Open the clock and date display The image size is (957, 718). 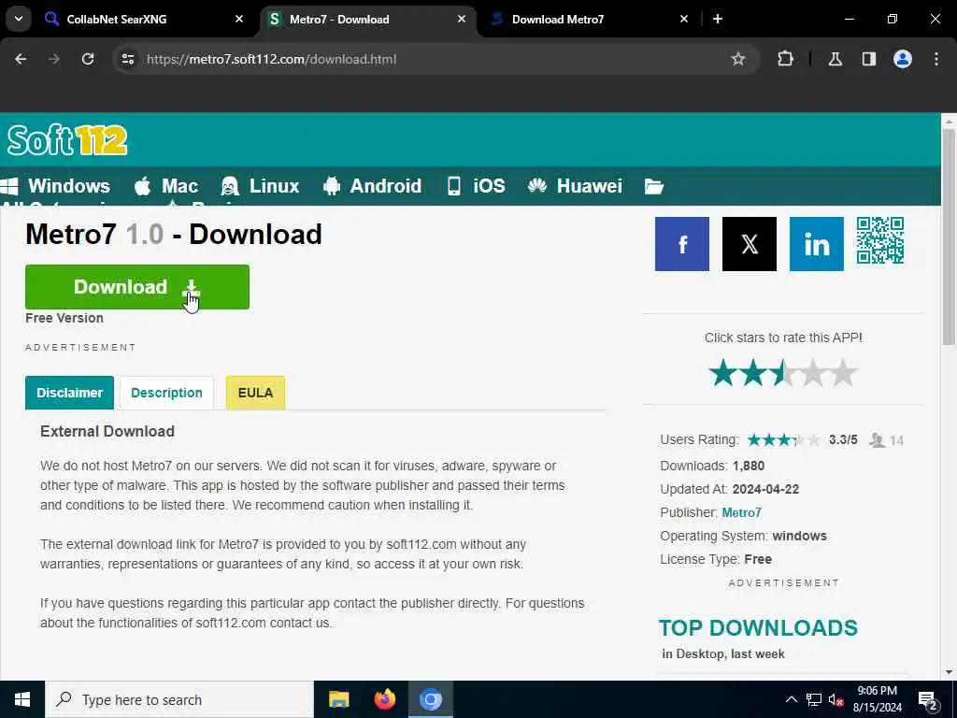[x=877, y=699]
